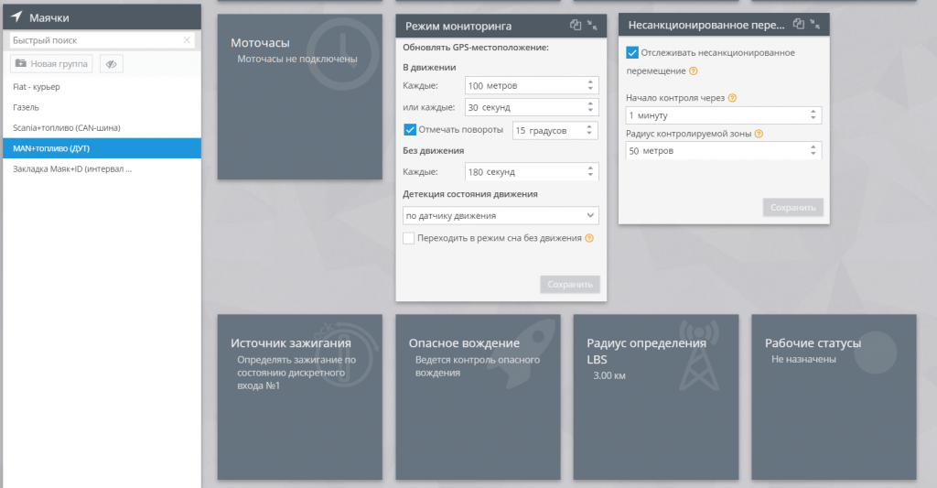
Task: Collapse the Несанкционированное перемещение panel
Action: [815, 25]
